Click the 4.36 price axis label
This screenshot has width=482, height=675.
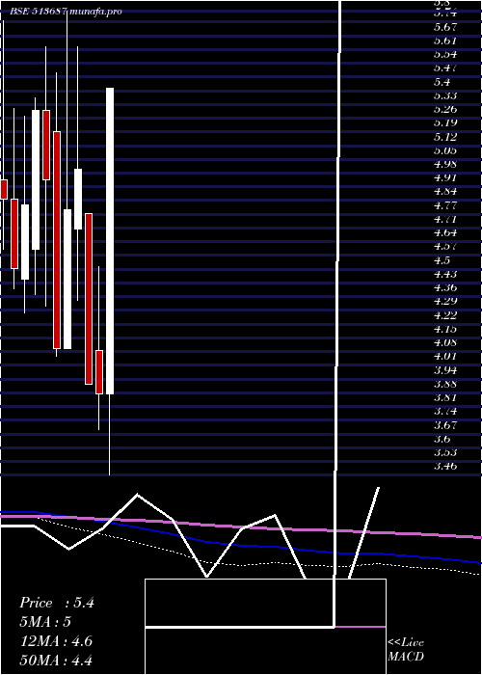point(445,287)
